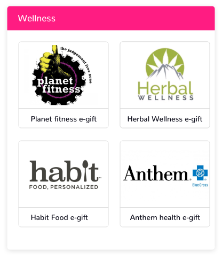
Task: Click the Wellness heading text
Action: pos(37,18)
